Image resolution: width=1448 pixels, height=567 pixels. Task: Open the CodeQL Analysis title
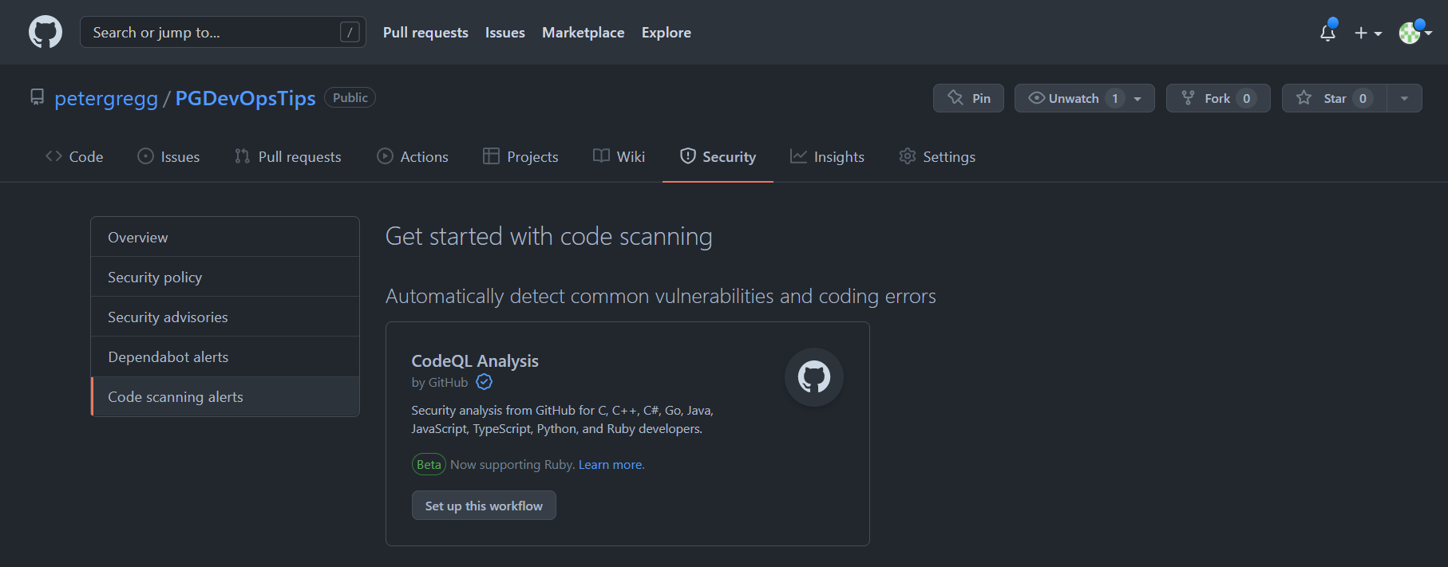[475, 361]
